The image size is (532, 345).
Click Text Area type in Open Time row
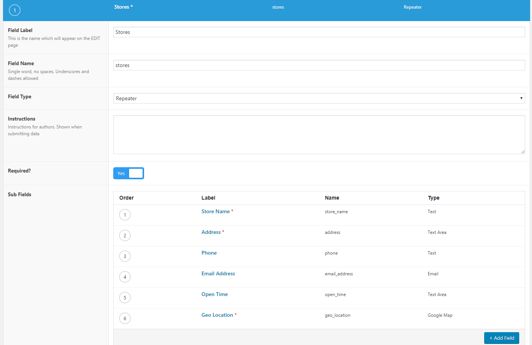437,295
